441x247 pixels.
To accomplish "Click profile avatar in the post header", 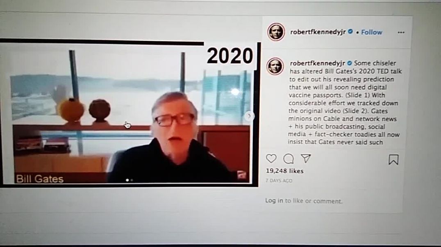I will (x=276, y=32).
